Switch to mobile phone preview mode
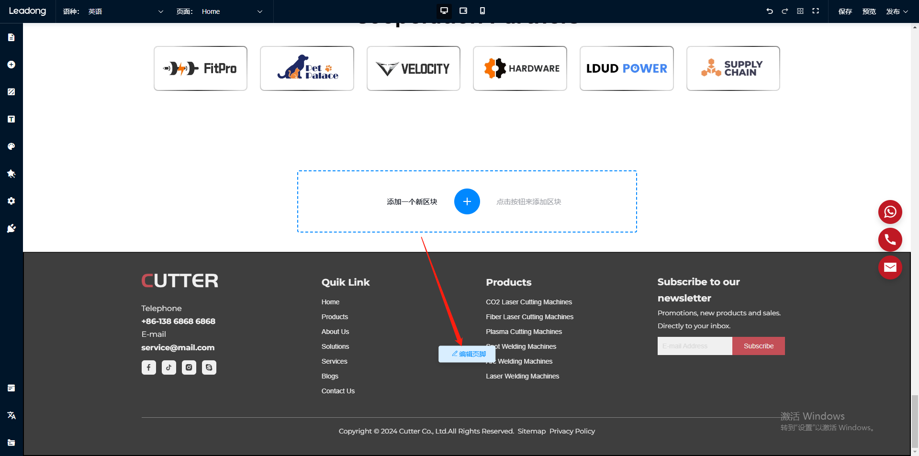 [482, 11]
